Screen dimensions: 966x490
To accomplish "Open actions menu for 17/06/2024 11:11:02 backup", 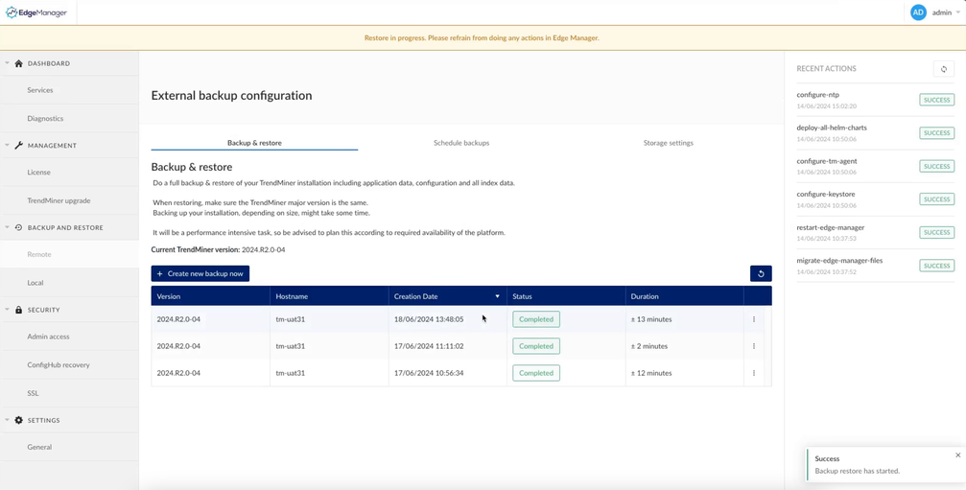I will pyautogui.click(x=754, y=346).
